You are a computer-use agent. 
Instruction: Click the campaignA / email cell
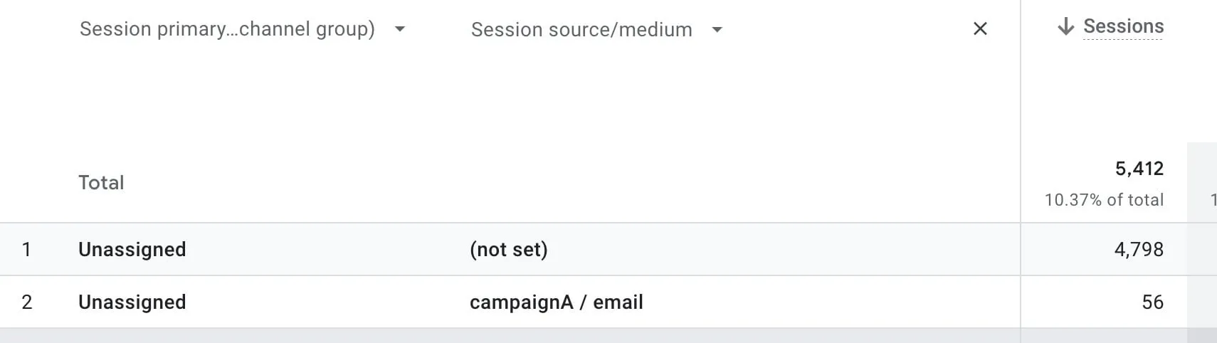point(557,302)
